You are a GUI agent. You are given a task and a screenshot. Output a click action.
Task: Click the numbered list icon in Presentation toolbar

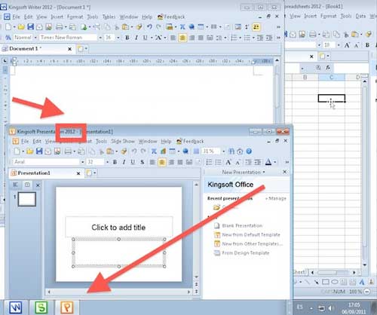209,162
